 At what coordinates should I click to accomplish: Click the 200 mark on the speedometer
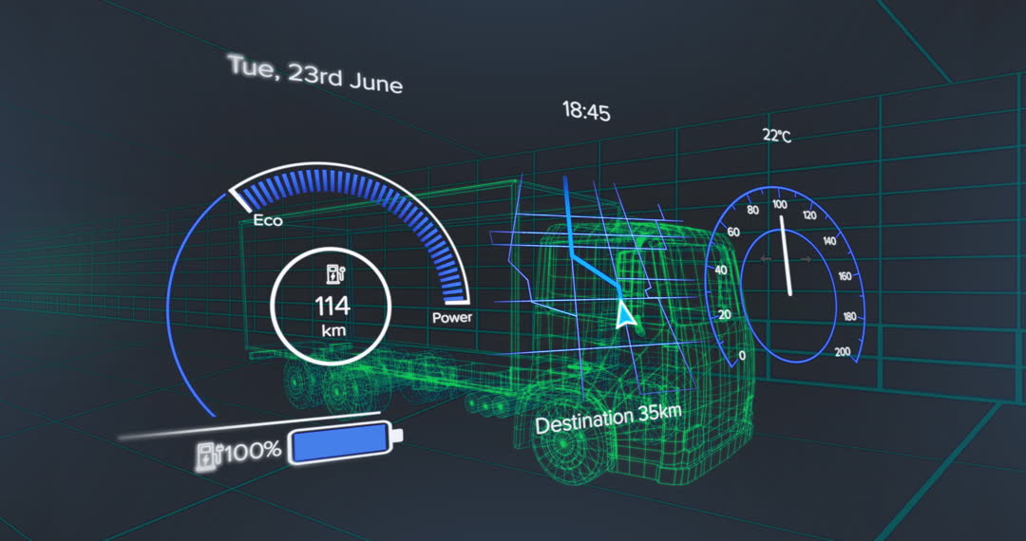[842, 352]
